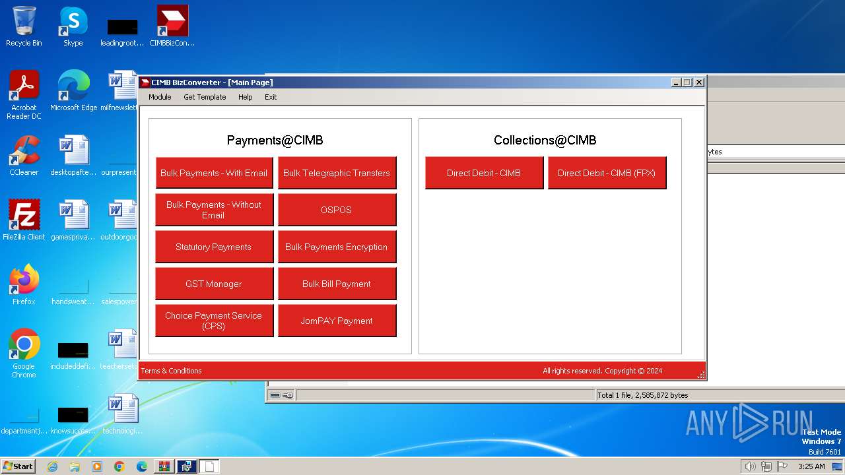Open the Terms & Conditions link
Screen dimensions: 845x475
point(171,371)
